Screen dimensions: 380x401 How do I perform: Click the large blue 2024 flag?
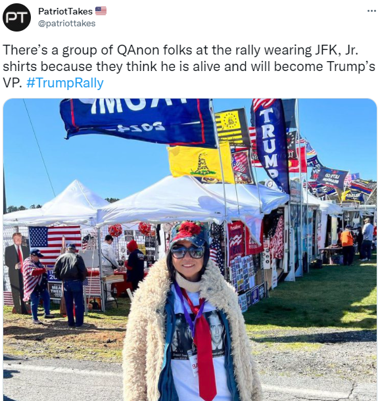(x=138, y=121)
